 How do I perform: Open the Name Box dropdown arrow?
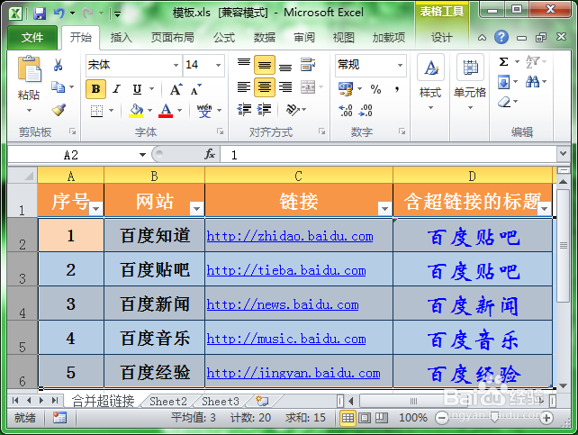coord(142,155)
